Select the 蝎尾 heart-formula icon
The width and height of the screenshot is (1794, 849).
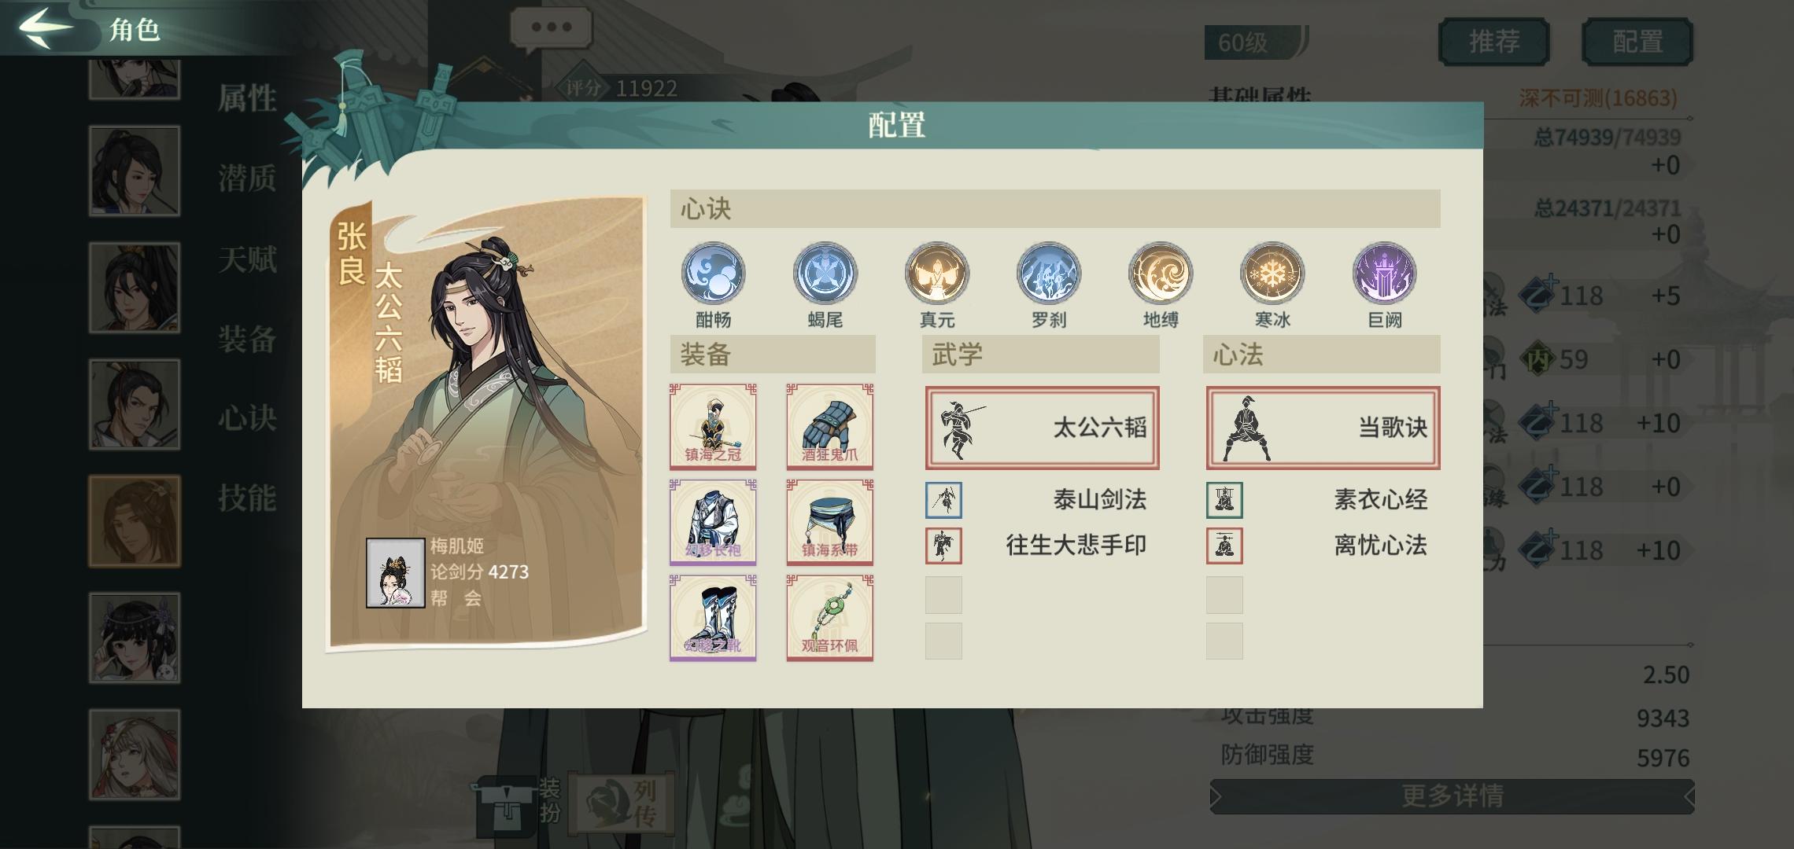(825, 274)
